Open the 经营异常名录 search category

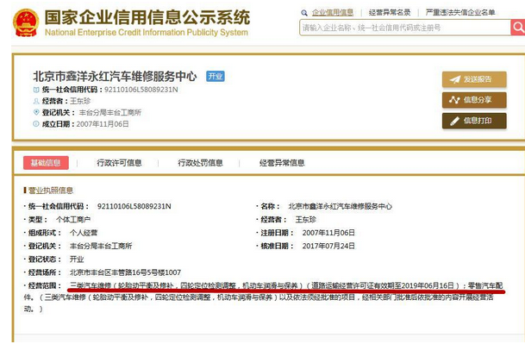tap(390, 13)
